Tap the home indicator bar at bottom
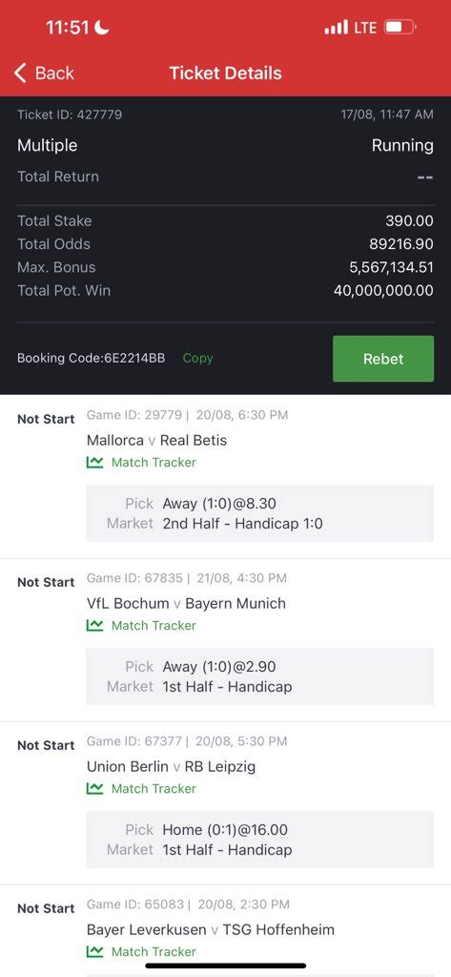The width and height of the screenshot is (451, 977). [x=225, y=966]
